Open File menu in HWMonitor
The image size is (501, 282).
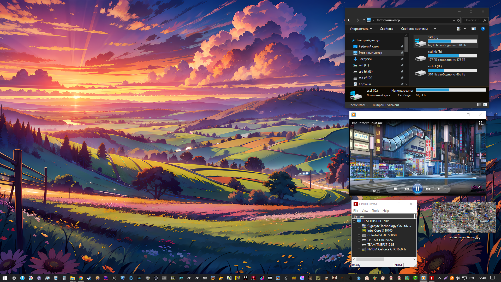(x=356, y=211)
